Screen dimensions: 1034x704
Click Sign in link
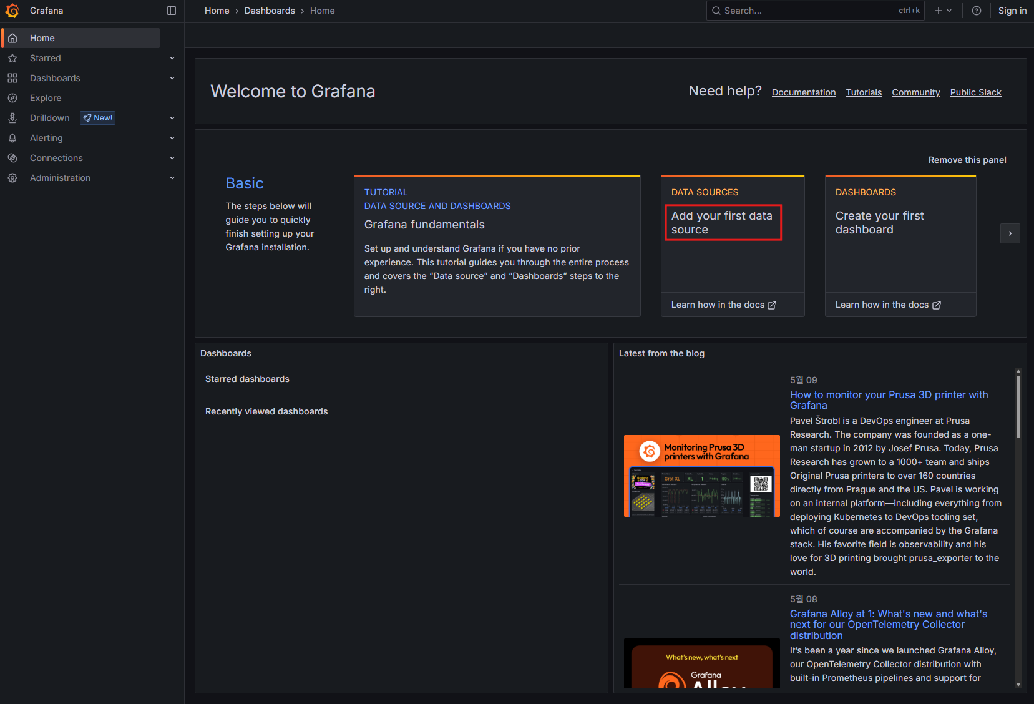click(x=1012, y=11)
